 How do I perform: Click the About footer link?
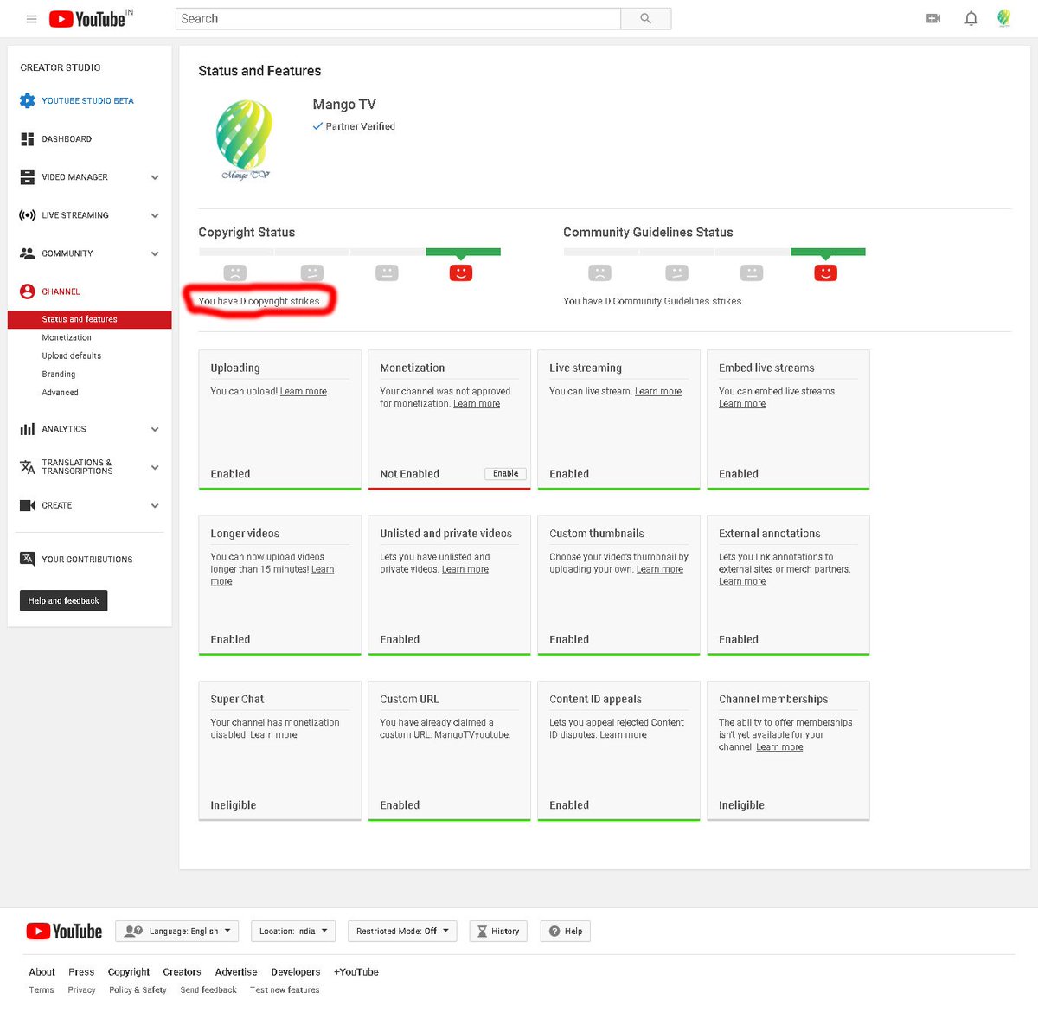point(42,972)
